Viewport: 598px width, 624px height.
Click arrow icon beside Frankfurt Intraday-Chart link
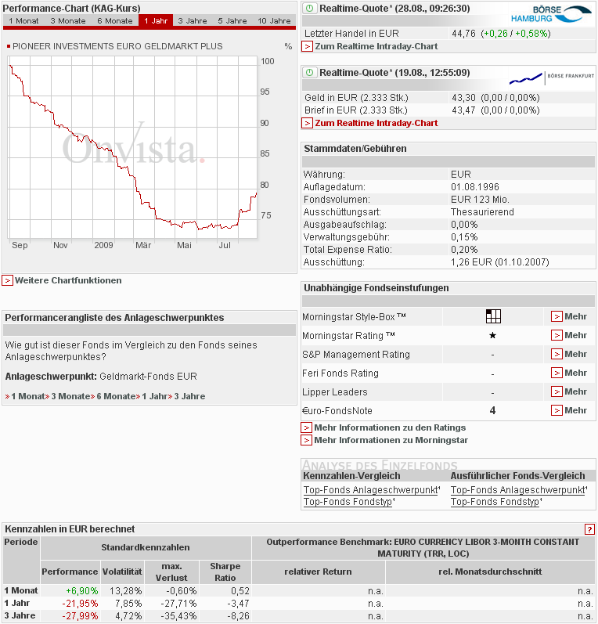307,124
